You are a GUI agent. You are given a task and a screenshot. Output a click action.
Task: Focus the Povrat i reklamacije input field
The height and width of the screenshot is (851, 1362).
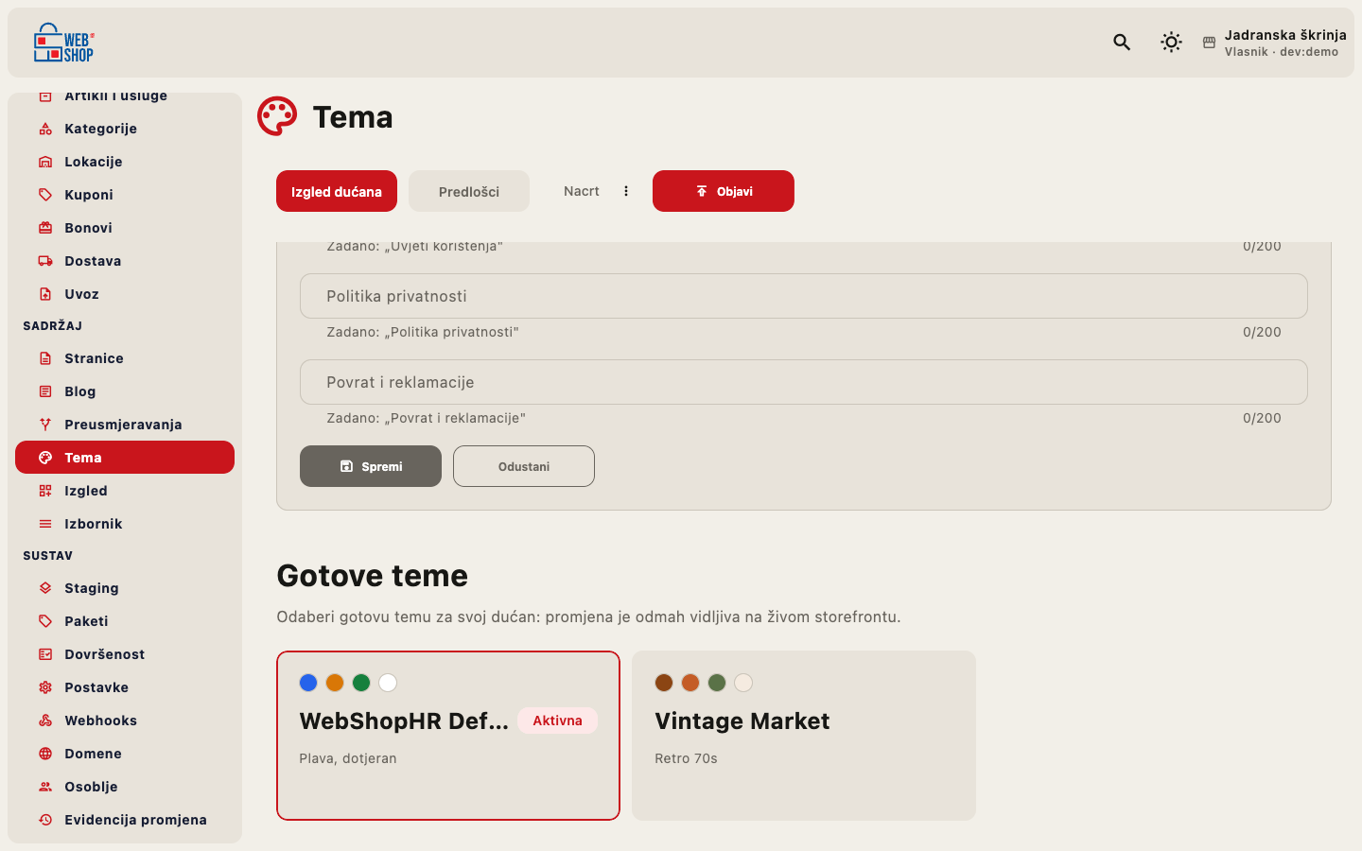[x=804, y=382]
